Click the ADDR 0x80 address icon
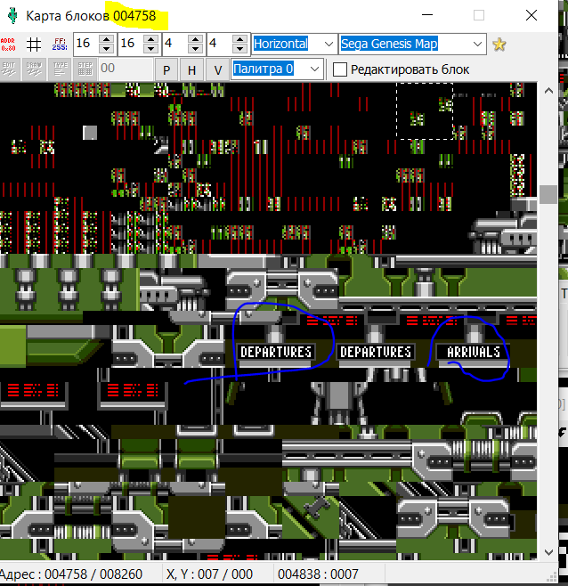The image size is (568, 586). point(8,45)
